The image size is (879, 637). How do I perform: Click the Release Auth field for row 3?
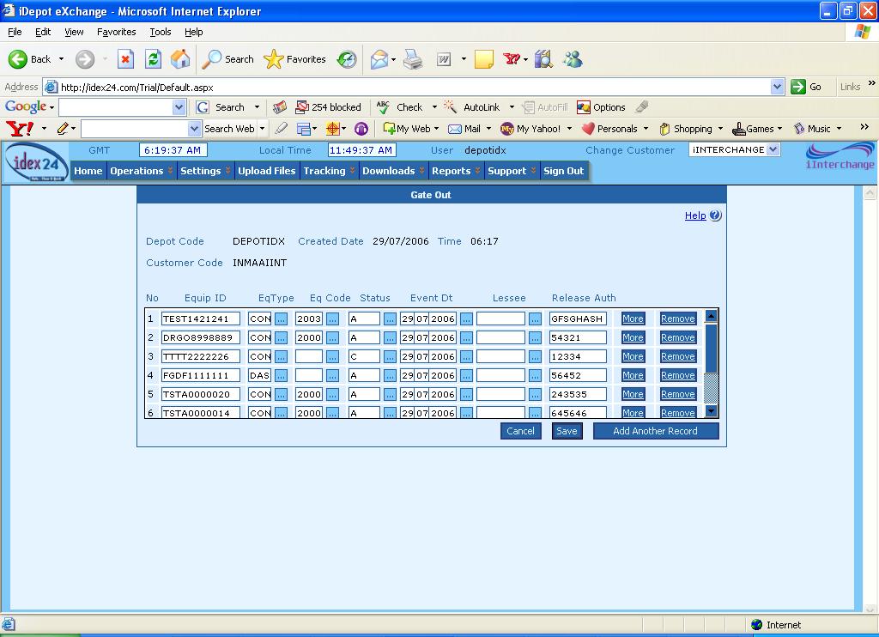578,356
